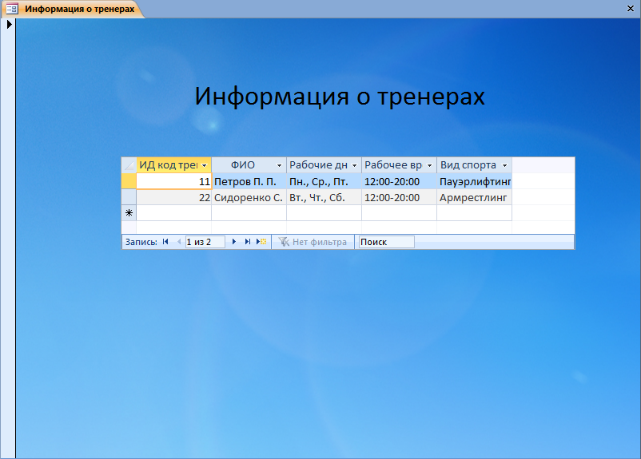This screenshot has height=459, width=641.
Task: Go to the next record
Action: coord(234,242)
